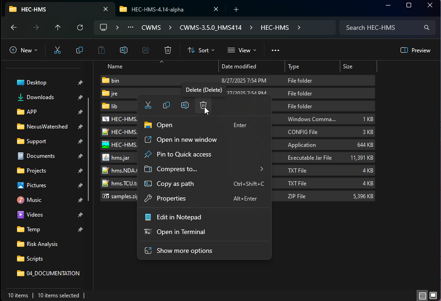Go up one folder level with Up arrow
The height and width of the screenshot is (301, 441).
coord(57,28)
